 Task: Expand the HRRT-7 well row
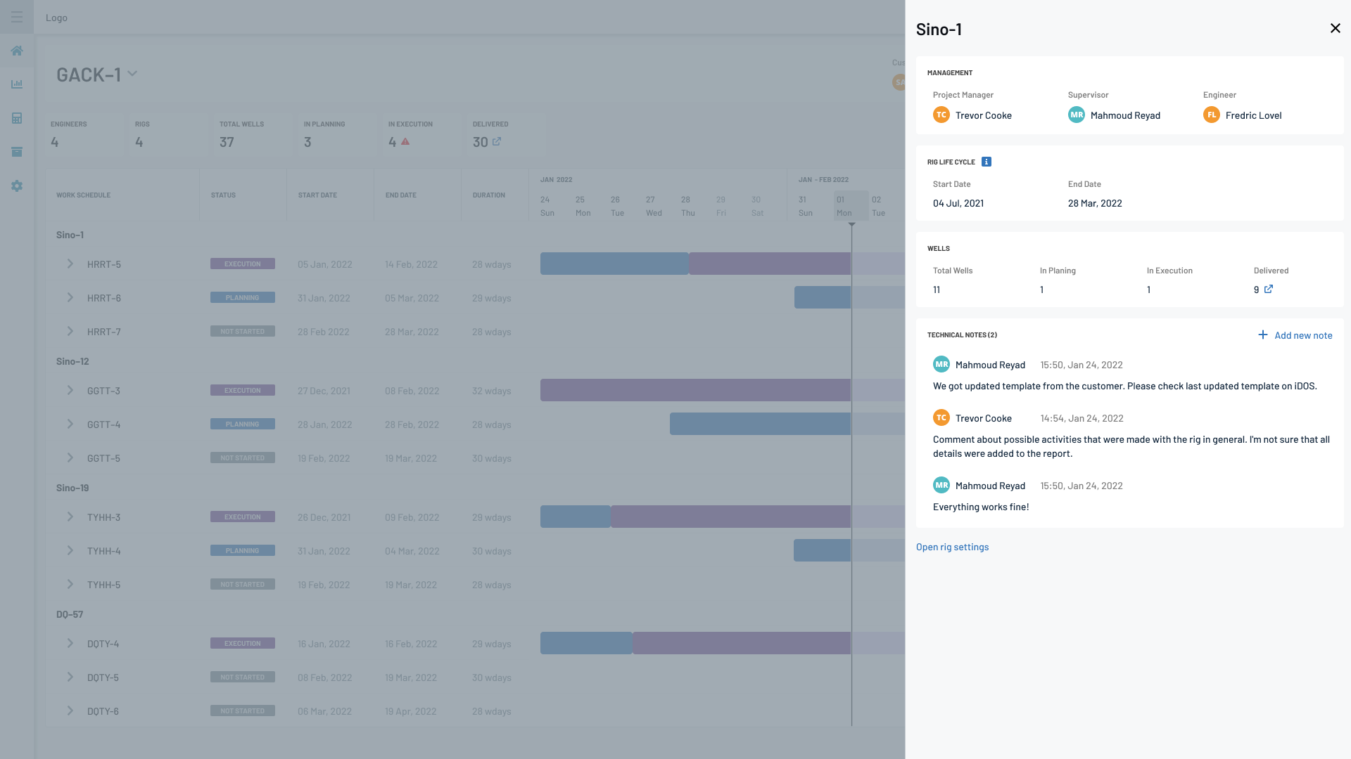(x=70, y=331)
